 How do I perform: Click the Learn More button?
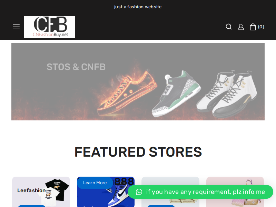coord(95,183)
